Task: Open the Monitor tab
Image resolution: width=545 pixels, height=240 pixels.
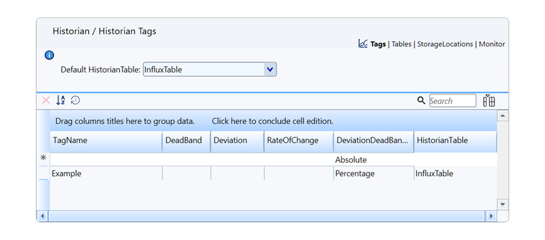Action: pyautogui.click(x=492, y=44)
